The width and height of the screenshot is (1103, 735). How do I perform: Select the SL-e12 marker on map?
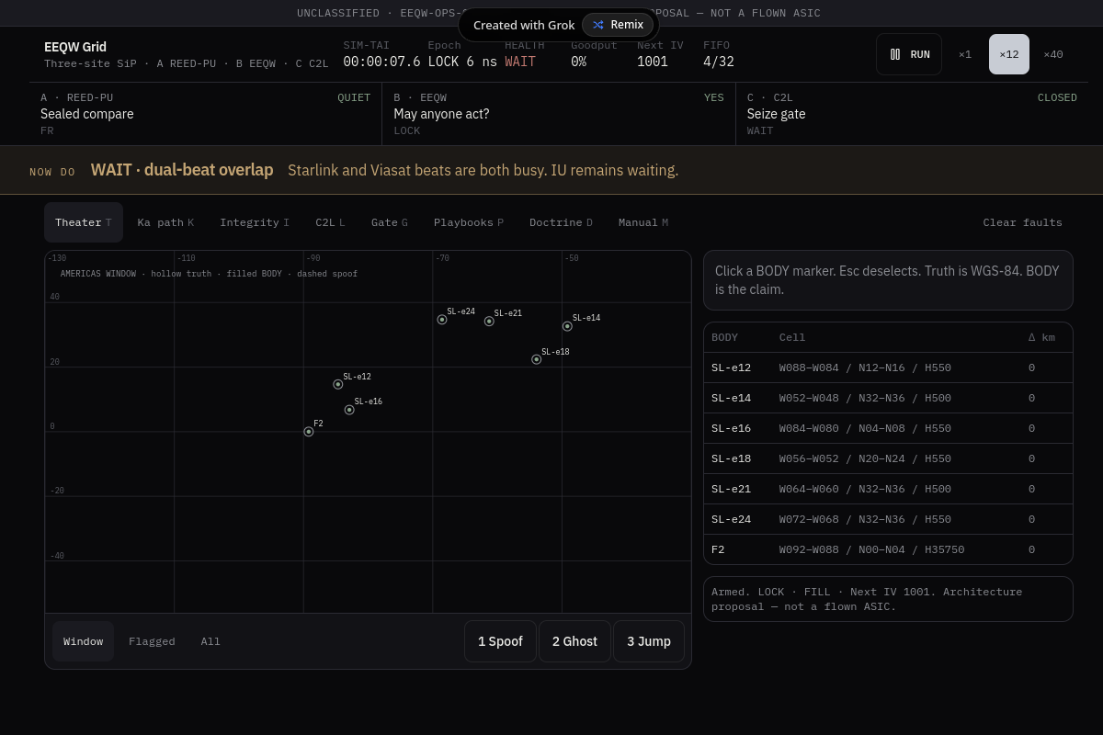338,384
